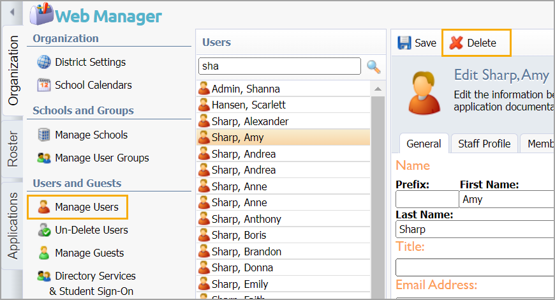The height and width of the screenshot is (300, 555).
Task: Select Sharp, Boris in the users list
Action: pyautogui.click(x=283, y=235)
